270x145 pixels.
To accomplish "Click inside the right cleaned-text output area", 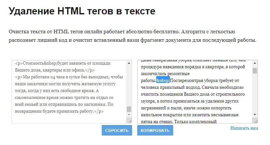I will pos(195,91).
